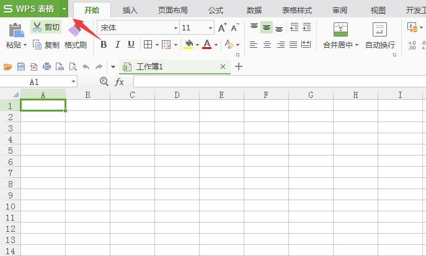Add a new document with plus button
This screenshot has height=256, width=426.
click(239, 66)
